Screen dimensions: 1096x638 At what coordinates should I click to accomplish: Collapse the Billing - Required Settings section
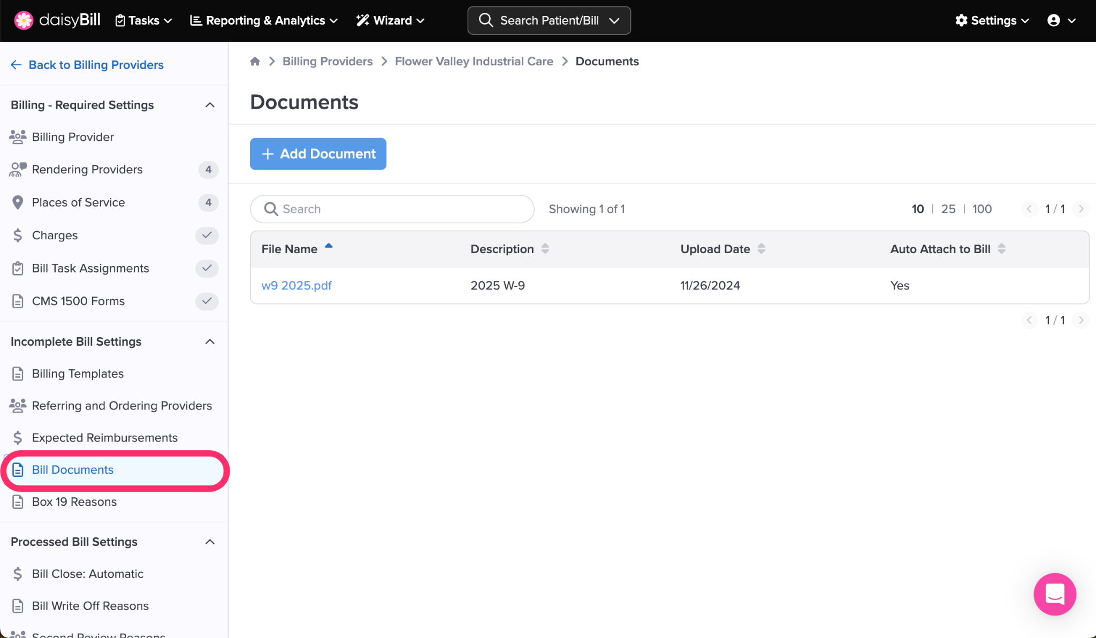pos(210,105)
